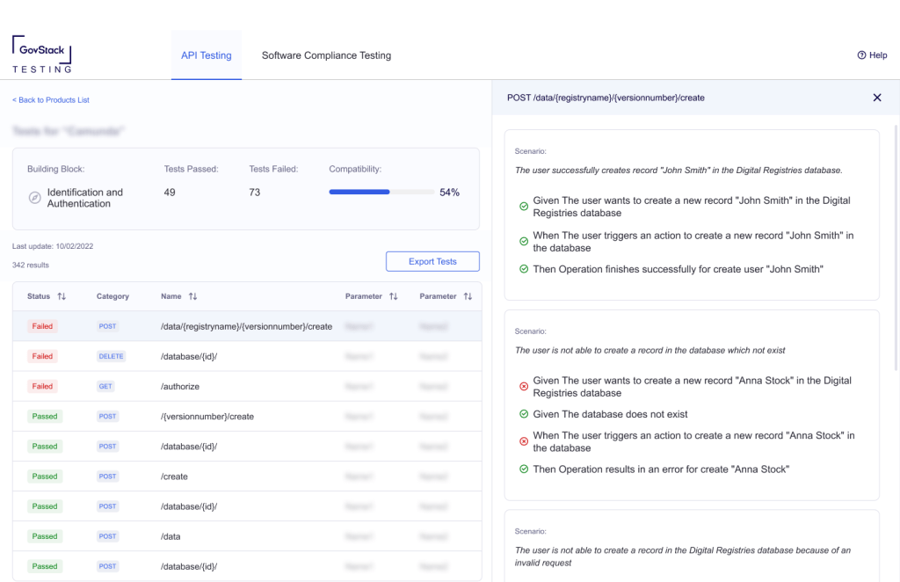Click scenario title "database which not exist"

[650, 350]
